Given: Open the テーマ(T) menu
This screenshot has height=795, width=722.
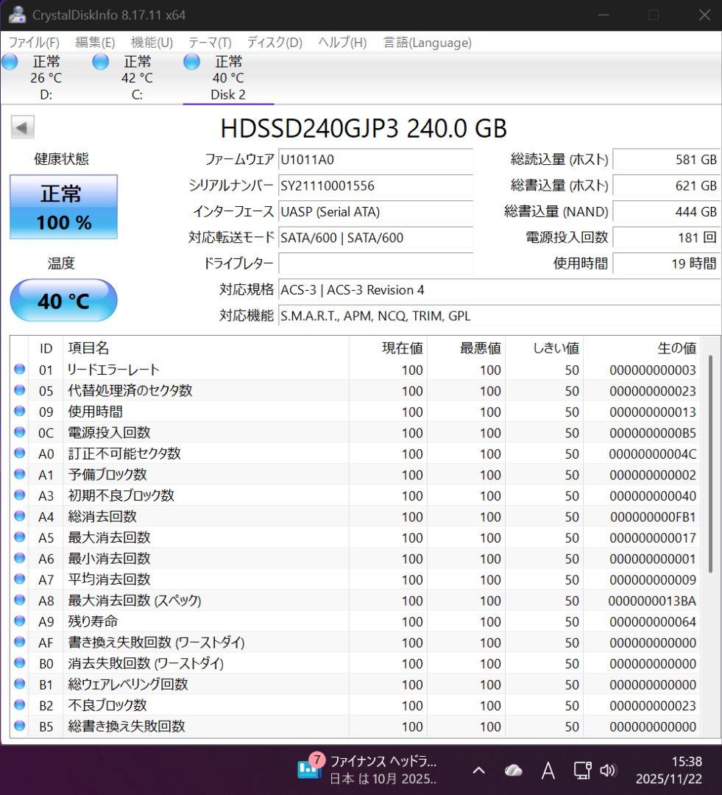Looking at the screenshot, I should 210,43.
